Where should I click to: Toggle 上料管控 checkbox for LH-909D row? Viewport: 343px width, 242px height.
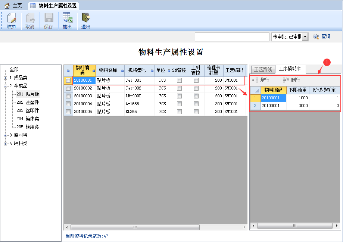(x=196, y=96)
